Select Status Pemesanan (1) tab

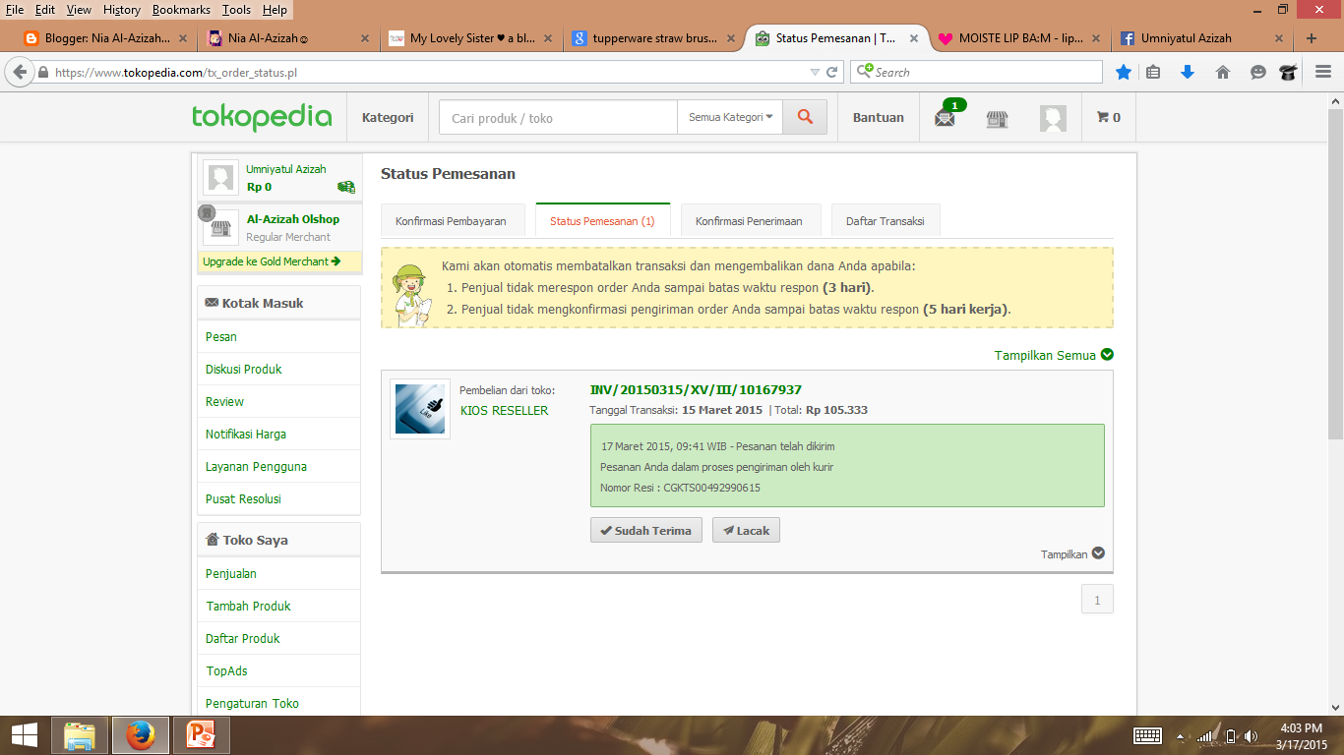point(602,221)
